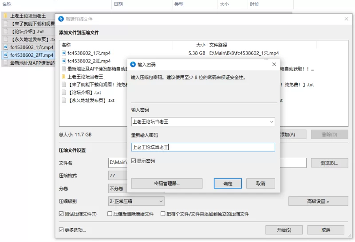Open the 密码管理器... button
The image size is (355, 242).
[167, 183]
